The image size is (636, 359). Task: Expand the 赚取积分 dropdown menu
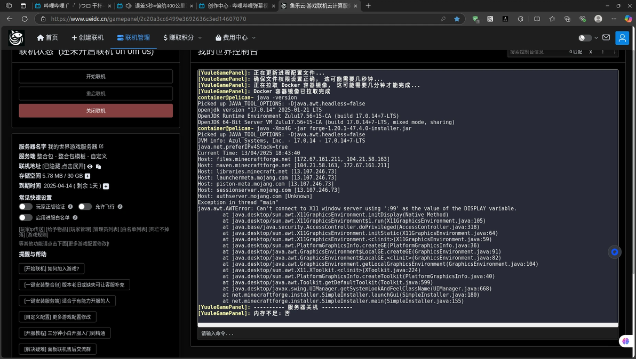(182, 38)
